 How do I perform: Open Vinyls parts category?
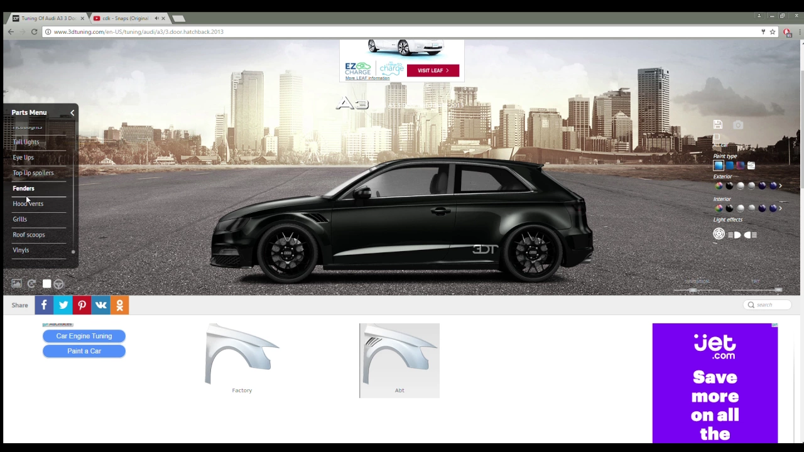(x=21, y=250)
